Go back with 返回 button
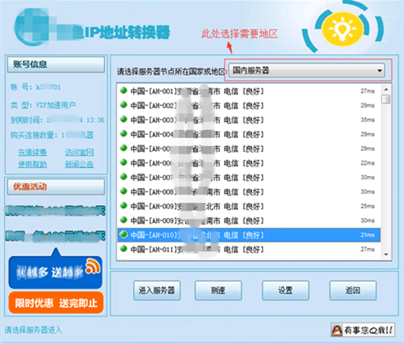404x344 pixels. point(353,291)
